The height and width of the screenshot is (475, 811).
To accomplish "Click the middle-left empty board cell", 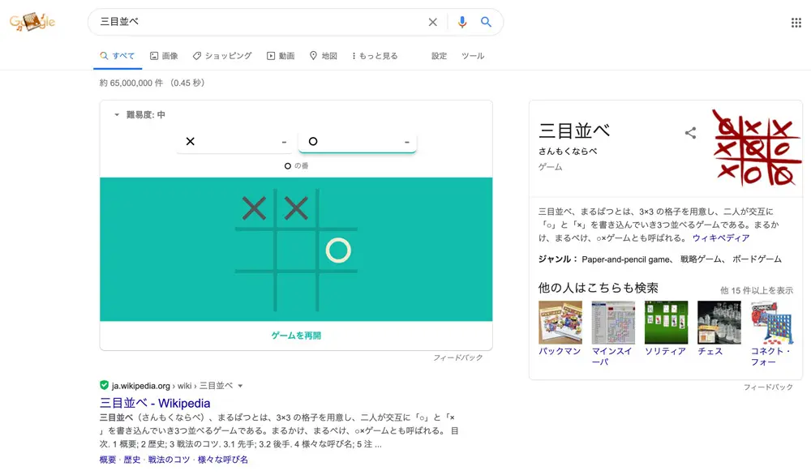I will coord(255,250).
